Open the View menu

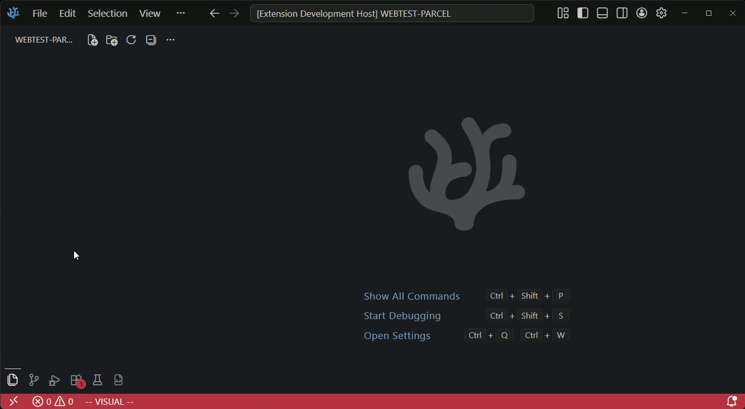pyautogui.click(x=150, y=13)
